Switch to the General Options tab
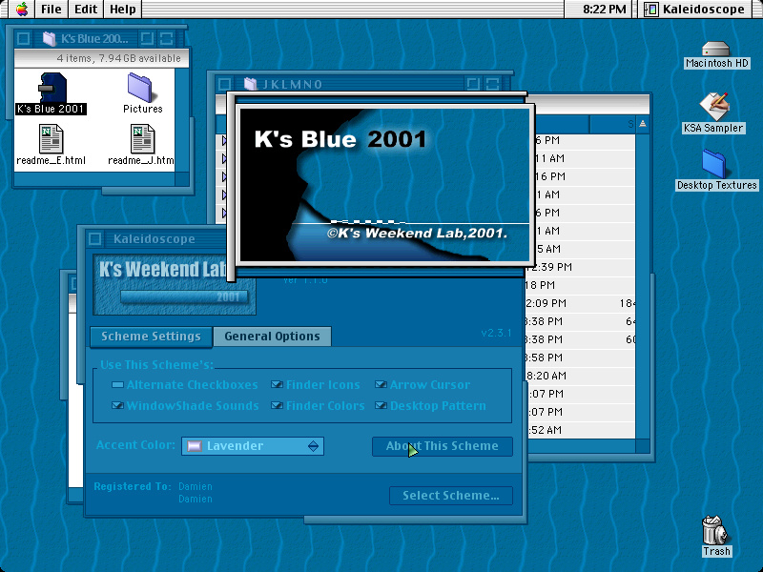 click(x=272, y=337)
